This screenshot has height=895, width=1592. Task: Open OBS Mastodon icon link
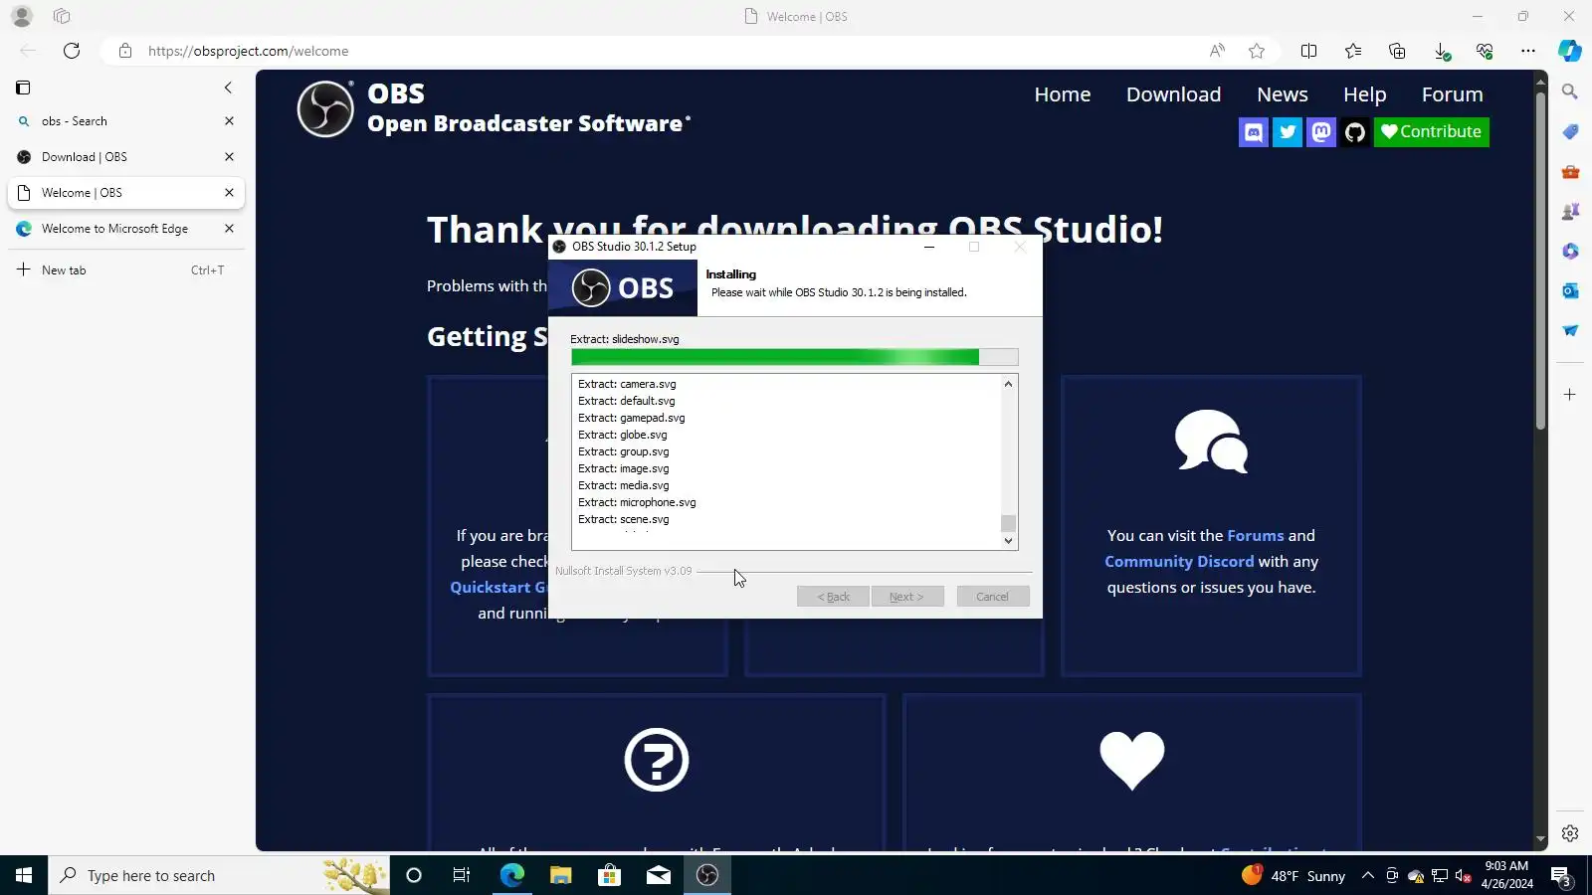[1321, 132]
